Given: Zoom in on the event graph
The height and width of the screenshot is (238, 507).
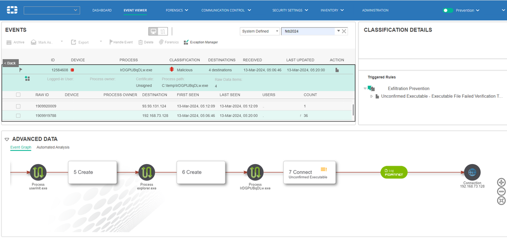Looking at the screenshot, I should pyautogui.click(x=501, y=182).
